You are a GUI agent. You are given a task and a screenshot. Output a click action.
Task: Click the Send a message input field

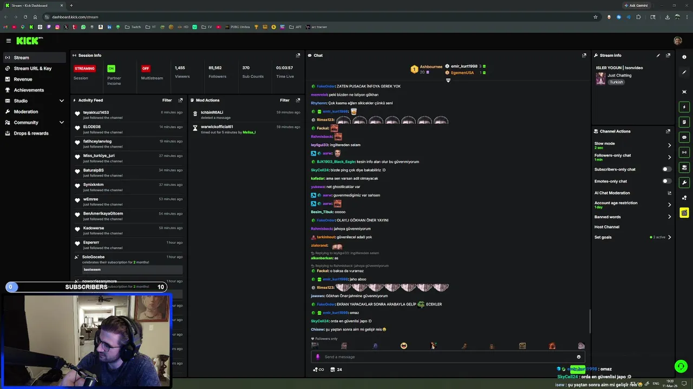[x=448, y=357]
